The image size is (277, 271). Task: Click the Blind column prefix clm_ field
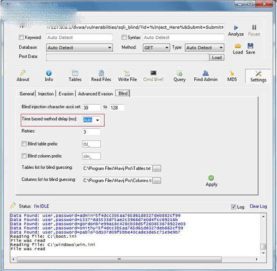tap(91, 156)
